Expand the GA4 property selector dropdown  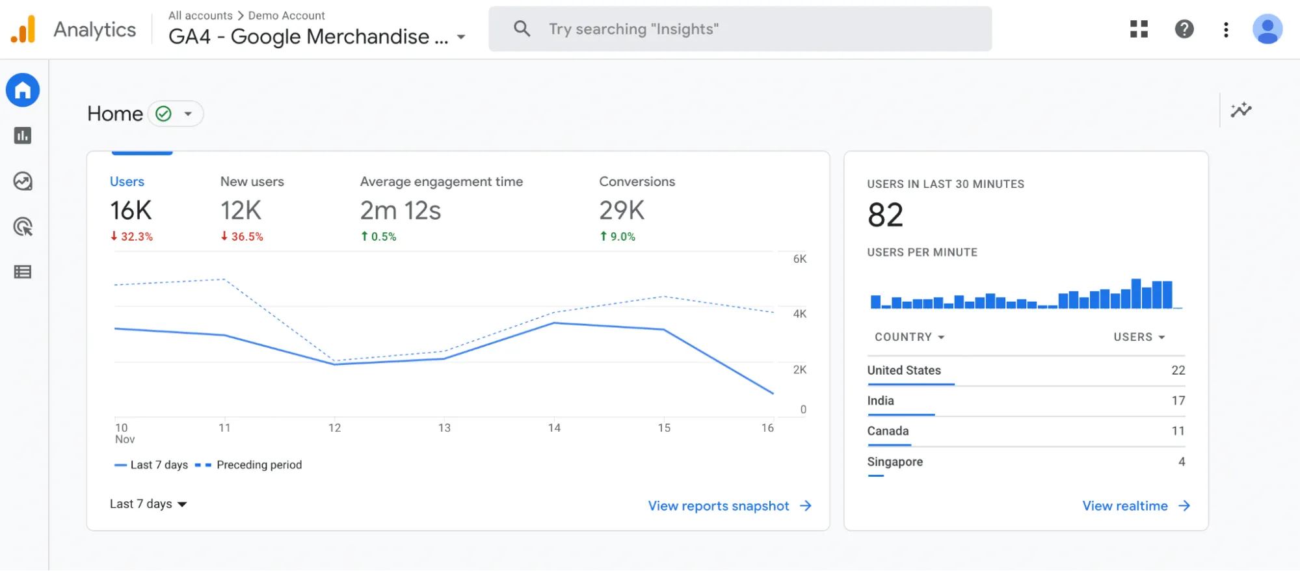coord(461,37)
